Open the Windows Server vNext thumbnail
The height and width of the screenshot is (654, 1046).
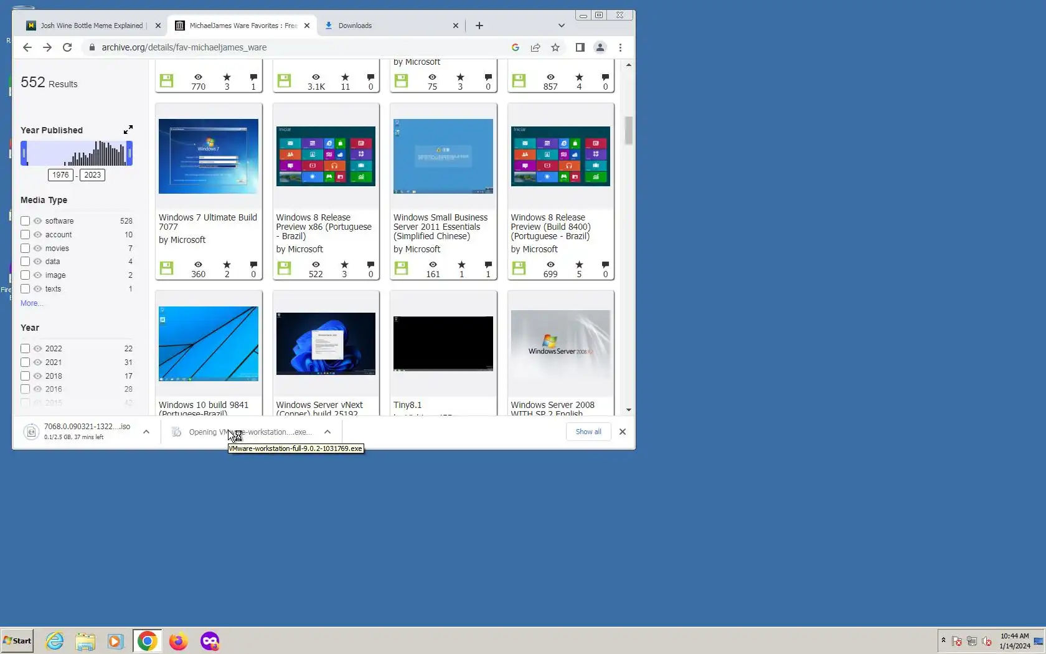click(326, 344)
